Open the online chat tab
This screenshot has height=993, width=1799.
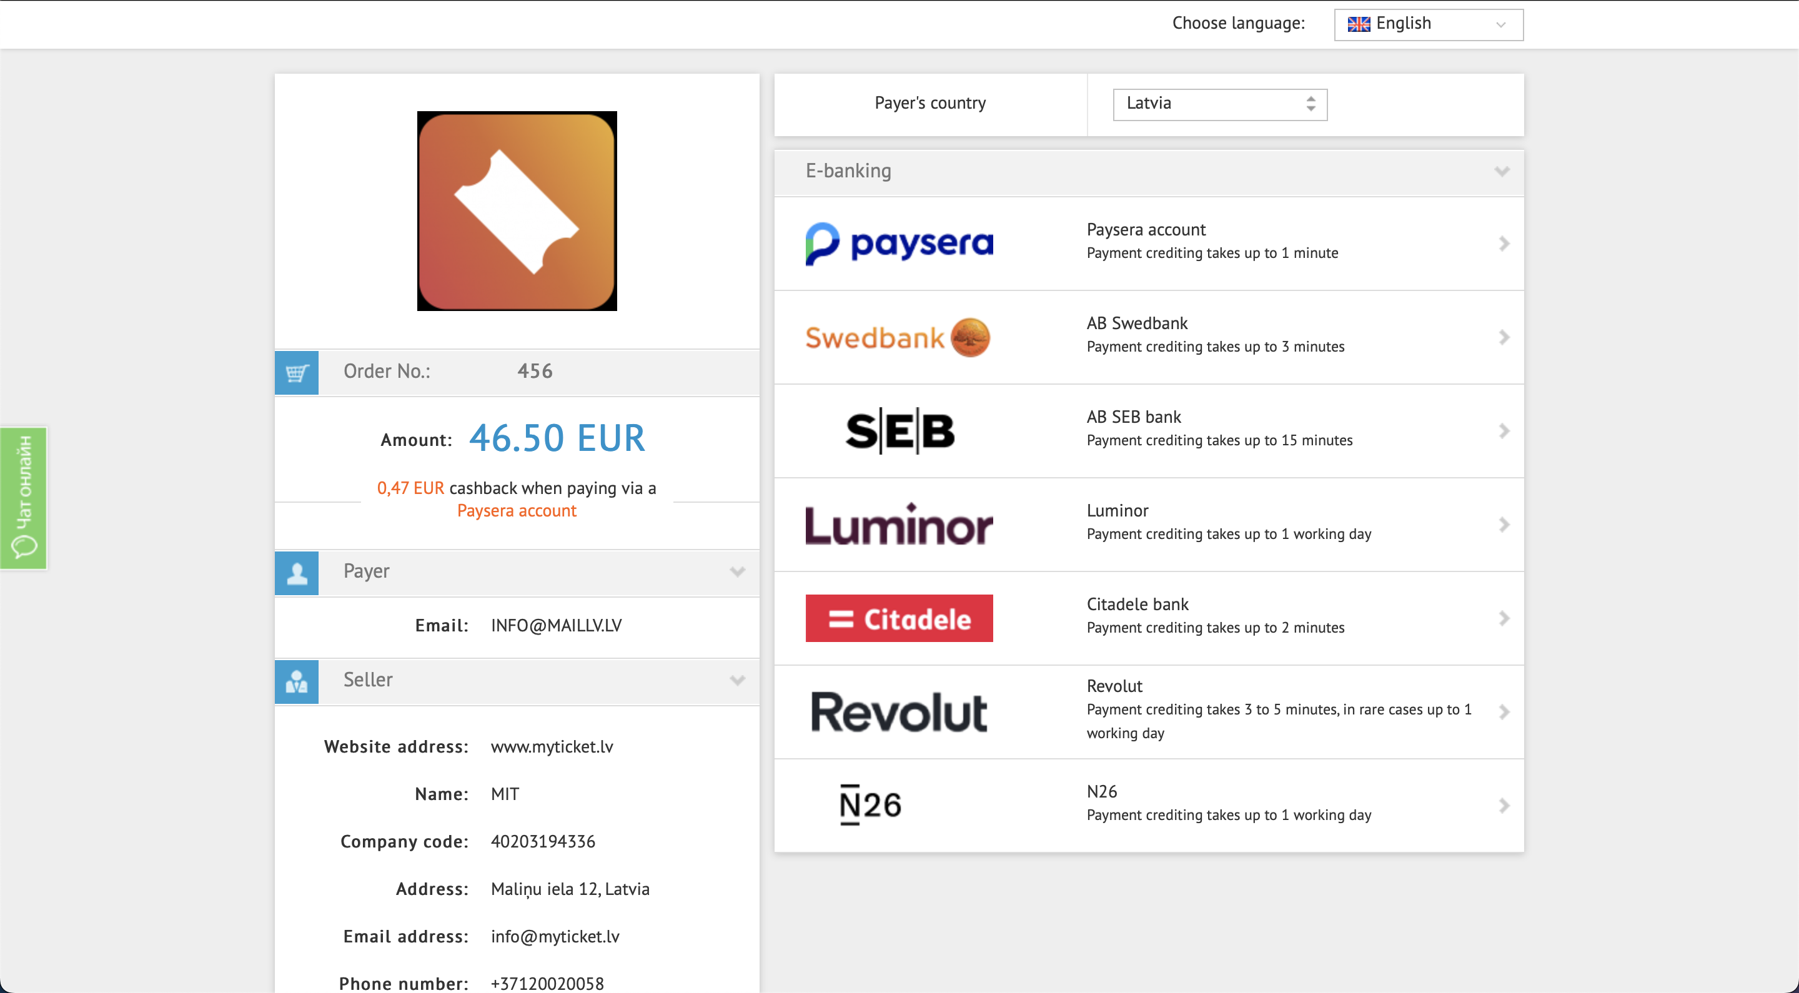(x=23, y=498)
